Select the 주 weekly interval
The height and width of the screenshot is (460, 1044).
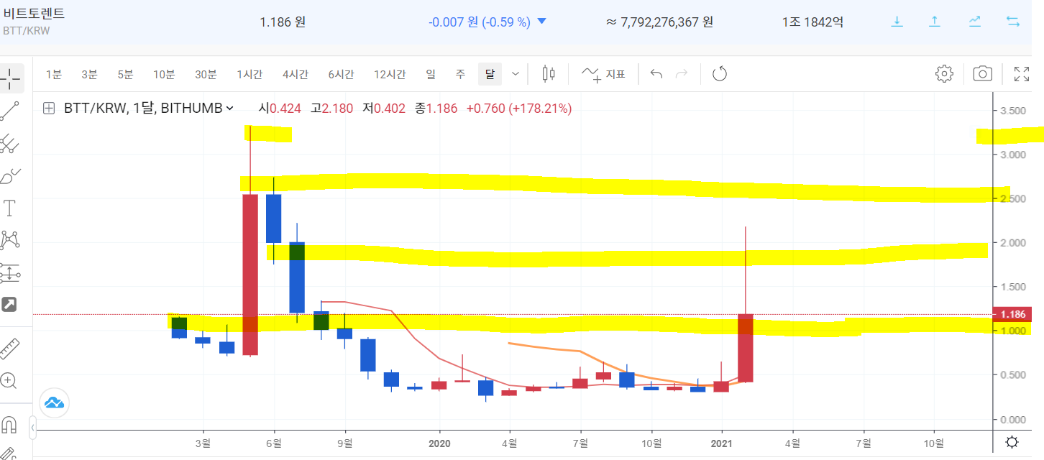click(460, 73)
